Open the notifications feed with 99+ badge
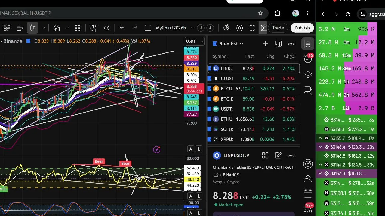This screenshot has width=385, height=216. pos(308,208)
